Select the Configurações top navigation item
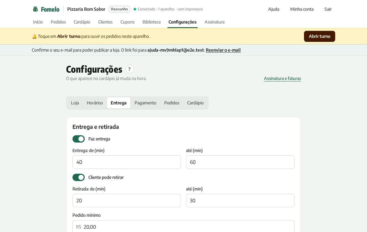This screenshot has height=232, width=367. coord(183,22)
